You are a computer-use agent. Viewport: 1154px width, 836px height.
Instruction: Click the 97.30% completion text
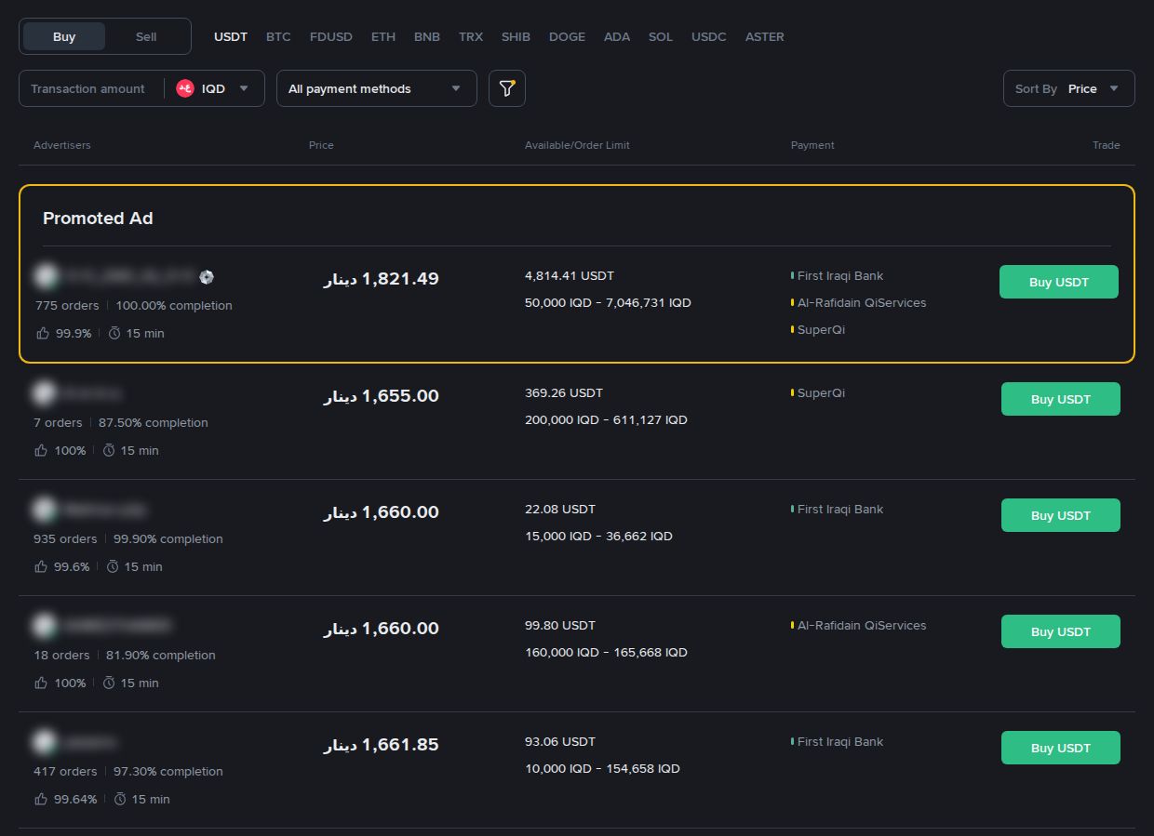(x=168, y=772)
